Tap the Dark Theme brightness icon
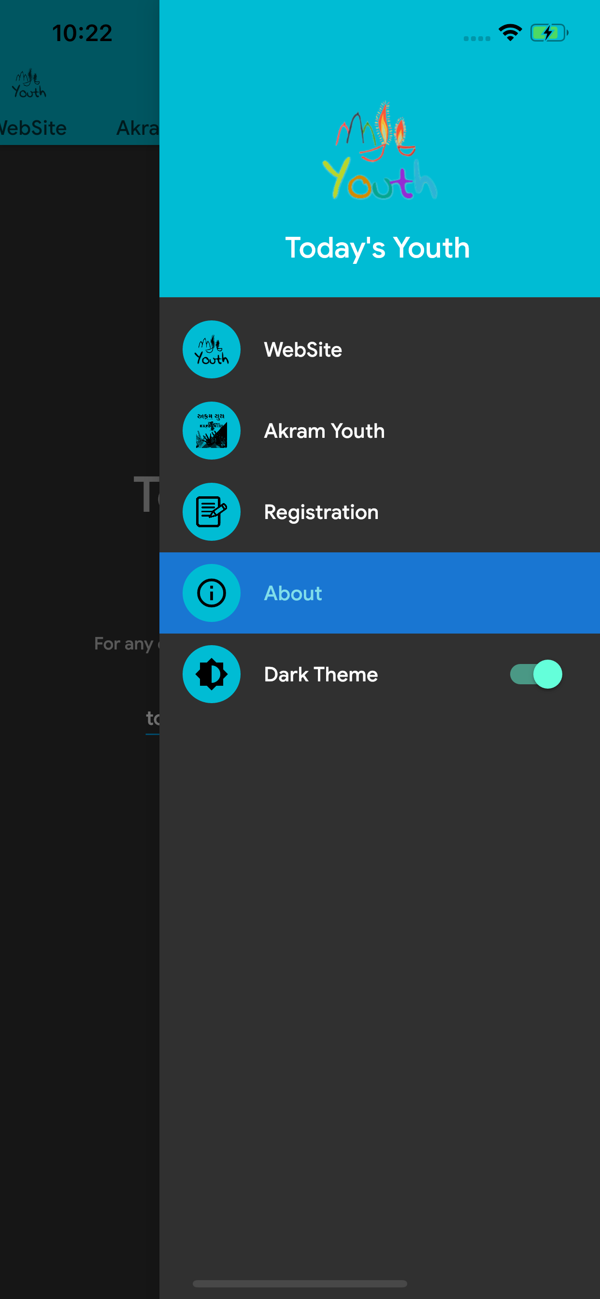The image size is (600, 1299). tap(211, 674)
